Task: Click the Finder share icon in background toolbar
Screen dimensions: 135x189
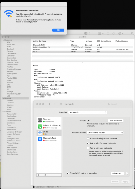Action: click(x=108, y=33)
